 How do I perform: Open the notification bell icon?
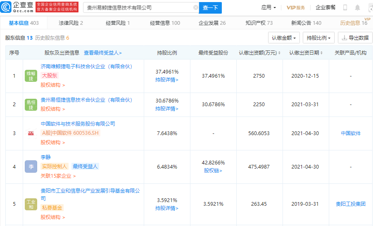(357, 7)
